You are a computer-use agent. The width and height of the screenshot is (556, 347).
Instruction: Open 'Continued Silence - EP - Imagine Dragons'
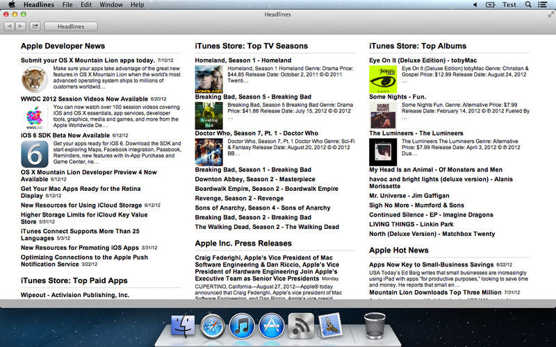pos(431,215)
